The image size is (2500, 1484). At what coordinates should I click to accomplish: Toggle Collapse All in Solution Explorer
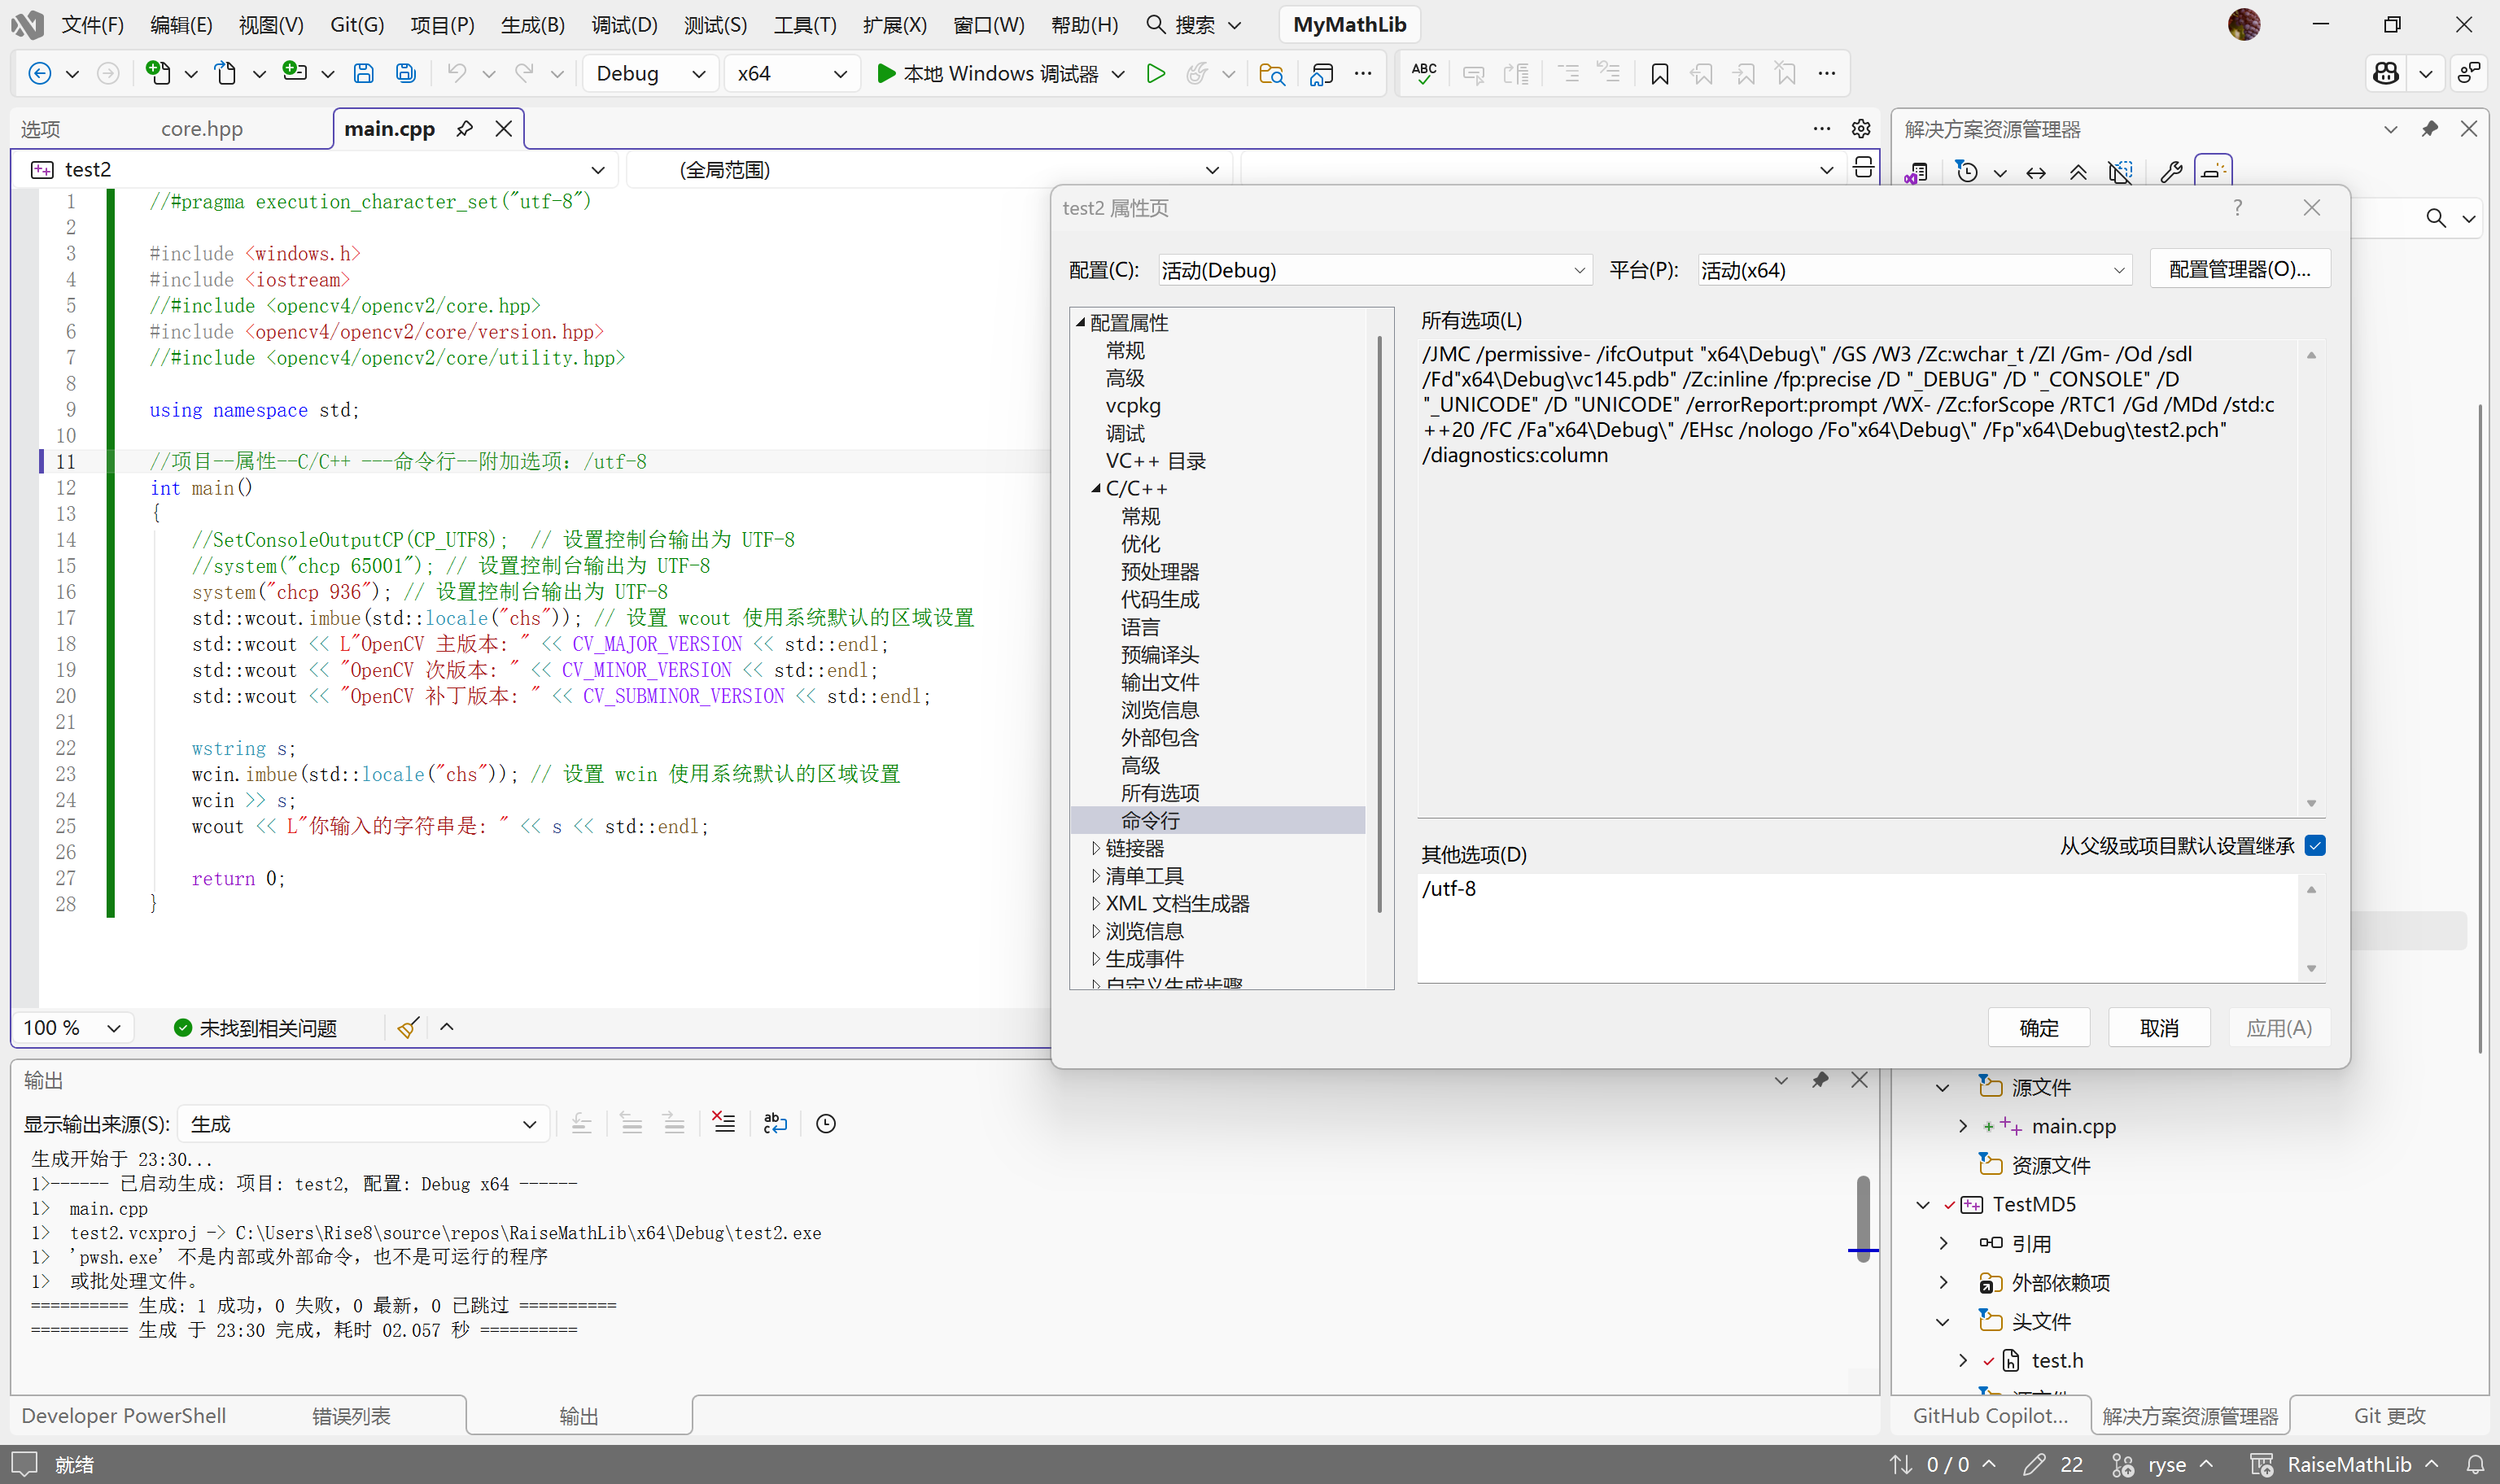pyautogui.click(x=2078, y=172)
